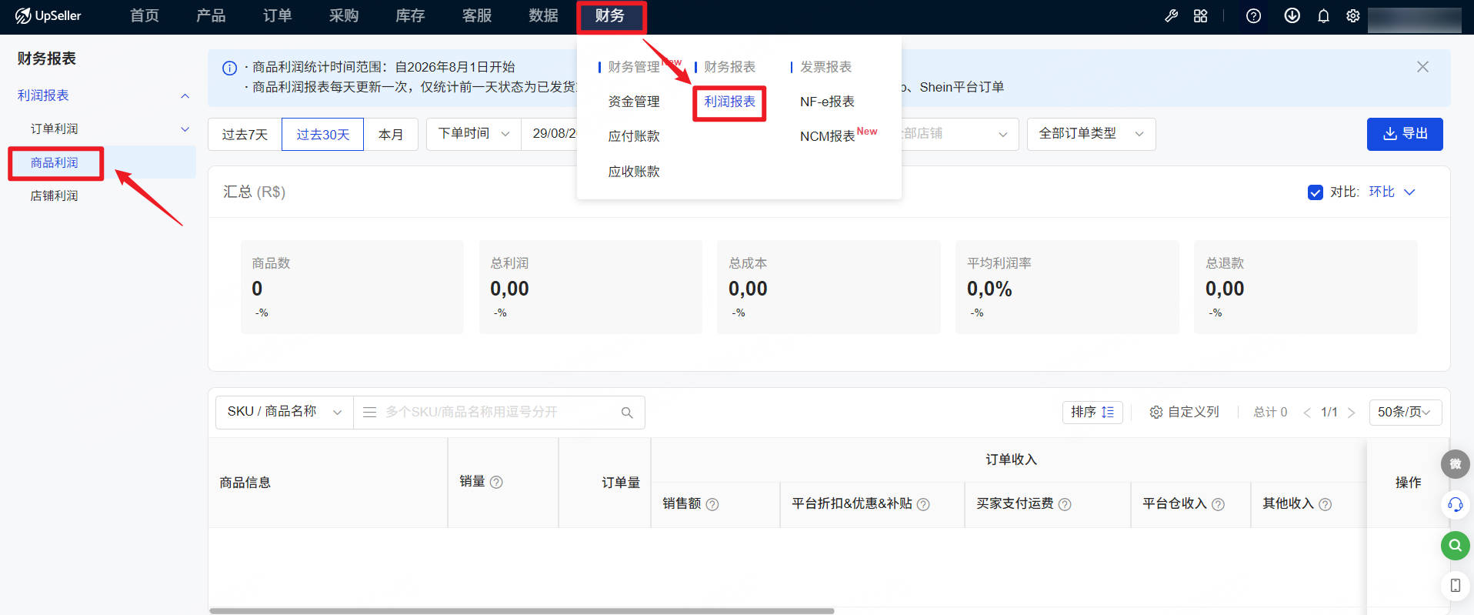Open the wrench tools icon
Image resolution: width=1474 pixels, height=615 pixels.
click(x=1171, y=15)
